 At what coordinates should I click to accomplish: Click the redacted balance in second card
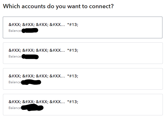(30, 56)
